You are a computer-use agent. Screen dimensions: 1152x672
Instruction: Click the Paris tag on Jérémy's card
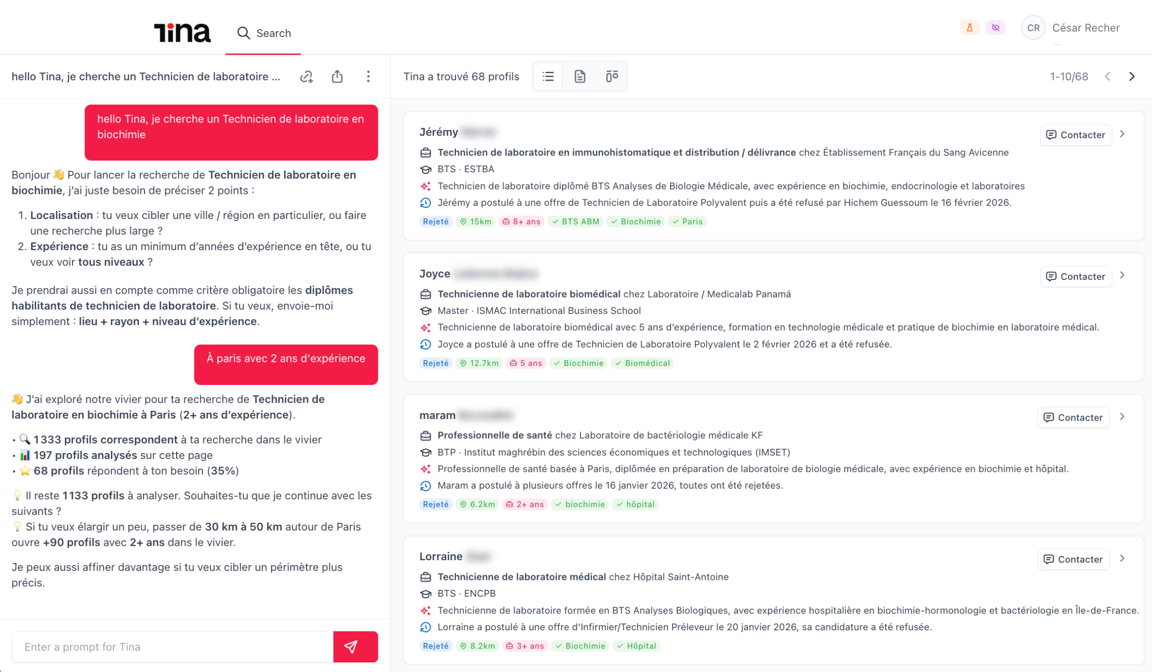pyautogui.click(x=687, y=221)
